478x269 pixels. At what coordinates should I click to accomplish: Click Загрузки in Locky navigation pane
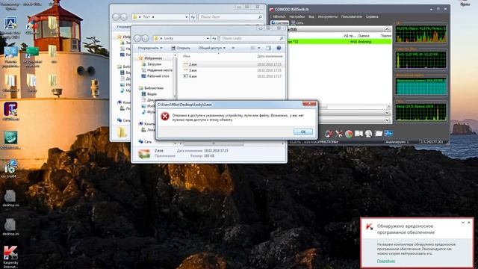point(154,64)
